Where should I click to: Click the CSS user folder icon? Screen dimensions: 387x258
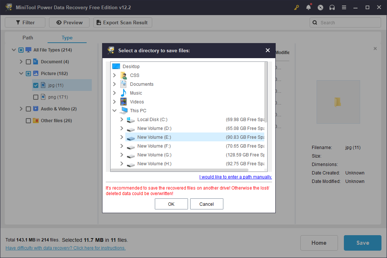pos(123,75)
